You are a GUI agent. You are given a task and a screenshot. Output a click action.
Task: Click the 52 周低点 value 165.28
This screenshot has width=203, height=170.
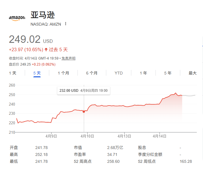point(186,161)
